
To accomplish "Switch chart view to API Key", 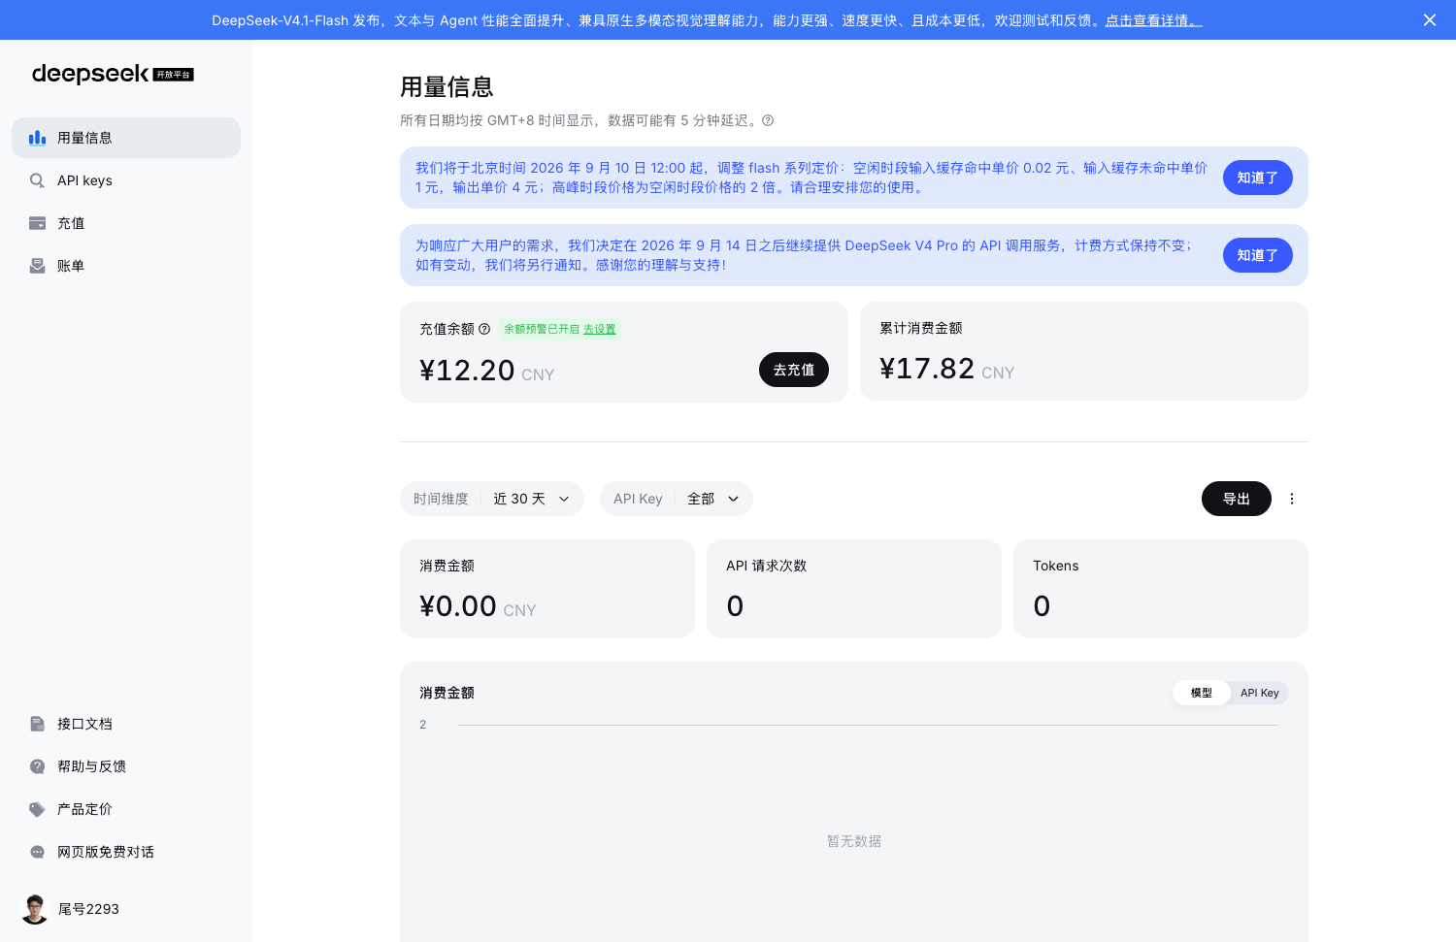I will pyautogui.click(x=1260, y=693).
